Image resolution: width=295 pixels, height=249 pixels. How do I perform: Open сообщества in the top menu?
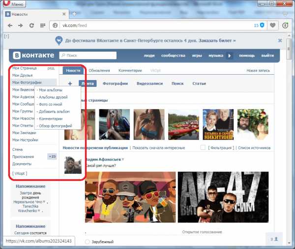tap(173, 55)
